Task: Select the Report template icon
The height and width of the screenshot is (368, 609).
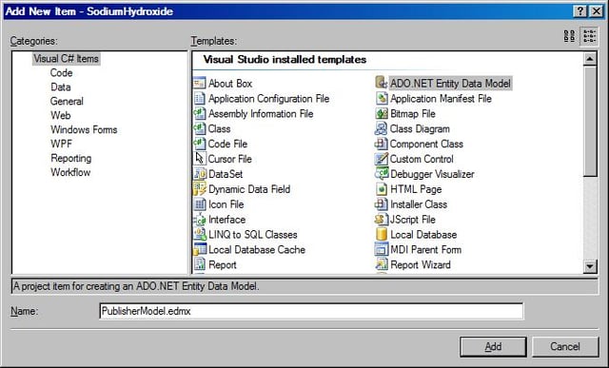Action: (200, 264)
